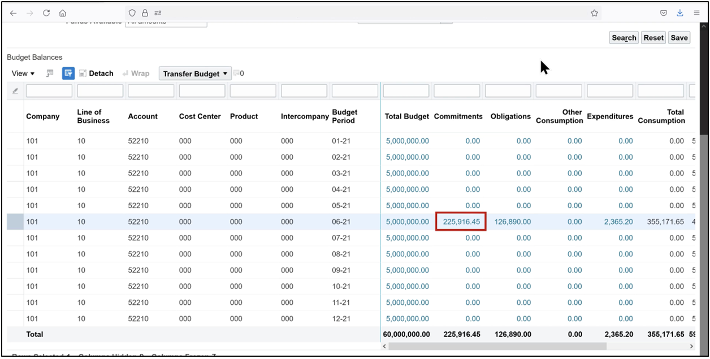
Task: Toggle the bookmark star for this page
Action: [x=594, y=12]
